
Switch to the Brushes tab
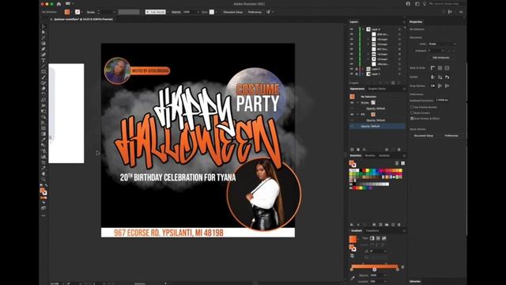click(x=370, y=155)
